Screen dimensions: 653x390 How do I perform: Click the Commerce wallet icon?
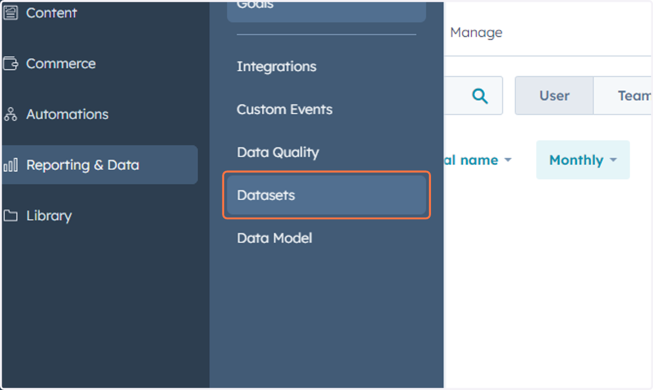(x=10, y=64)
